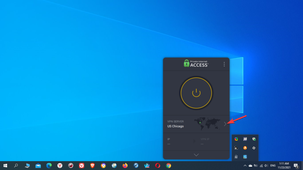Click the world map server thumbnail
Screen dimensions: 303x170
[x=207, y=123]
